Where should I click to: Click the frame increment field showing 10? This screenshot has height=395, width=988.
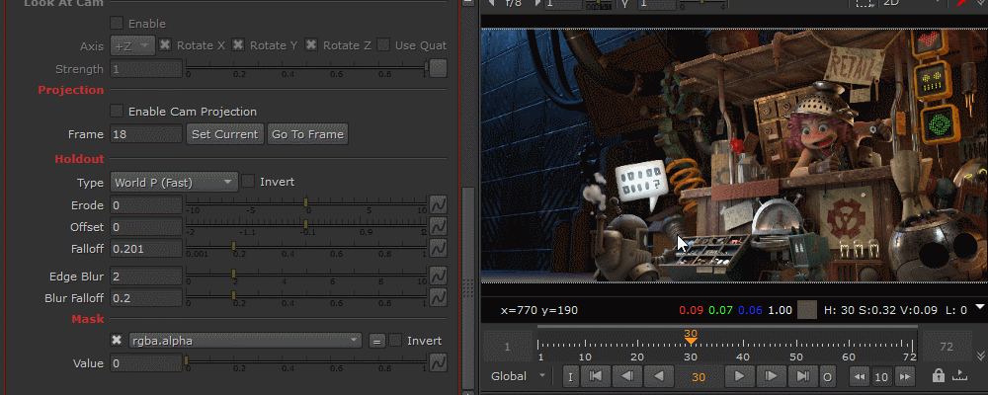[x=881, y=377]
